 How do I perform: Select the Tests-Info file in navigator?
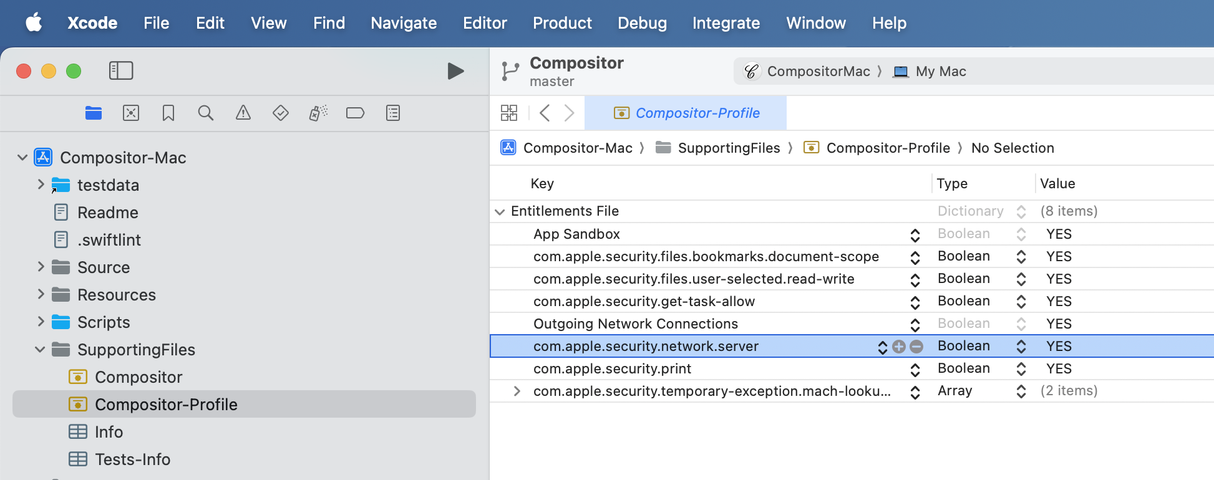pyautogui.click(x=132, y=459)
